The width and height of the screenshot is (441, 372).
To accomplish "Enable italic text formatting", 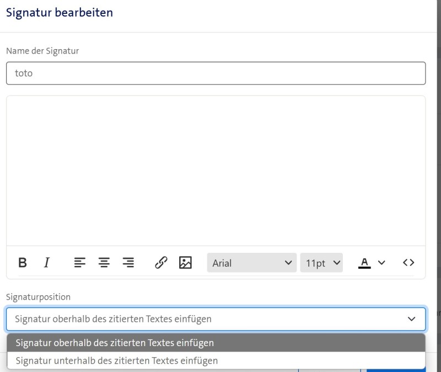I will click(47, 263).
